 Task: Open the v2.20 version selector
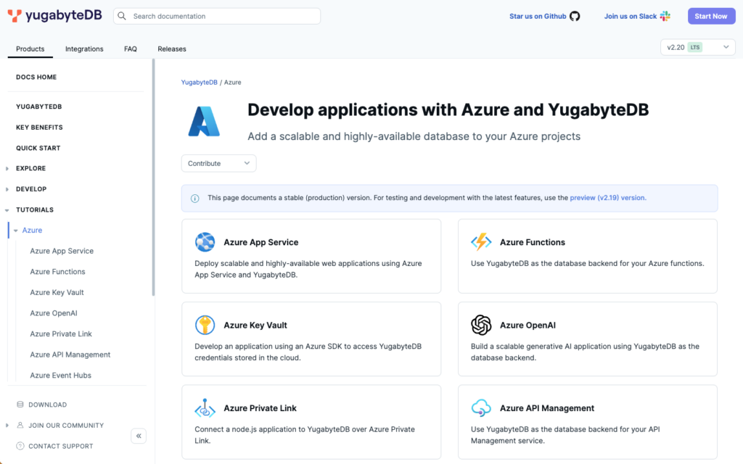(x=697, y=46)
